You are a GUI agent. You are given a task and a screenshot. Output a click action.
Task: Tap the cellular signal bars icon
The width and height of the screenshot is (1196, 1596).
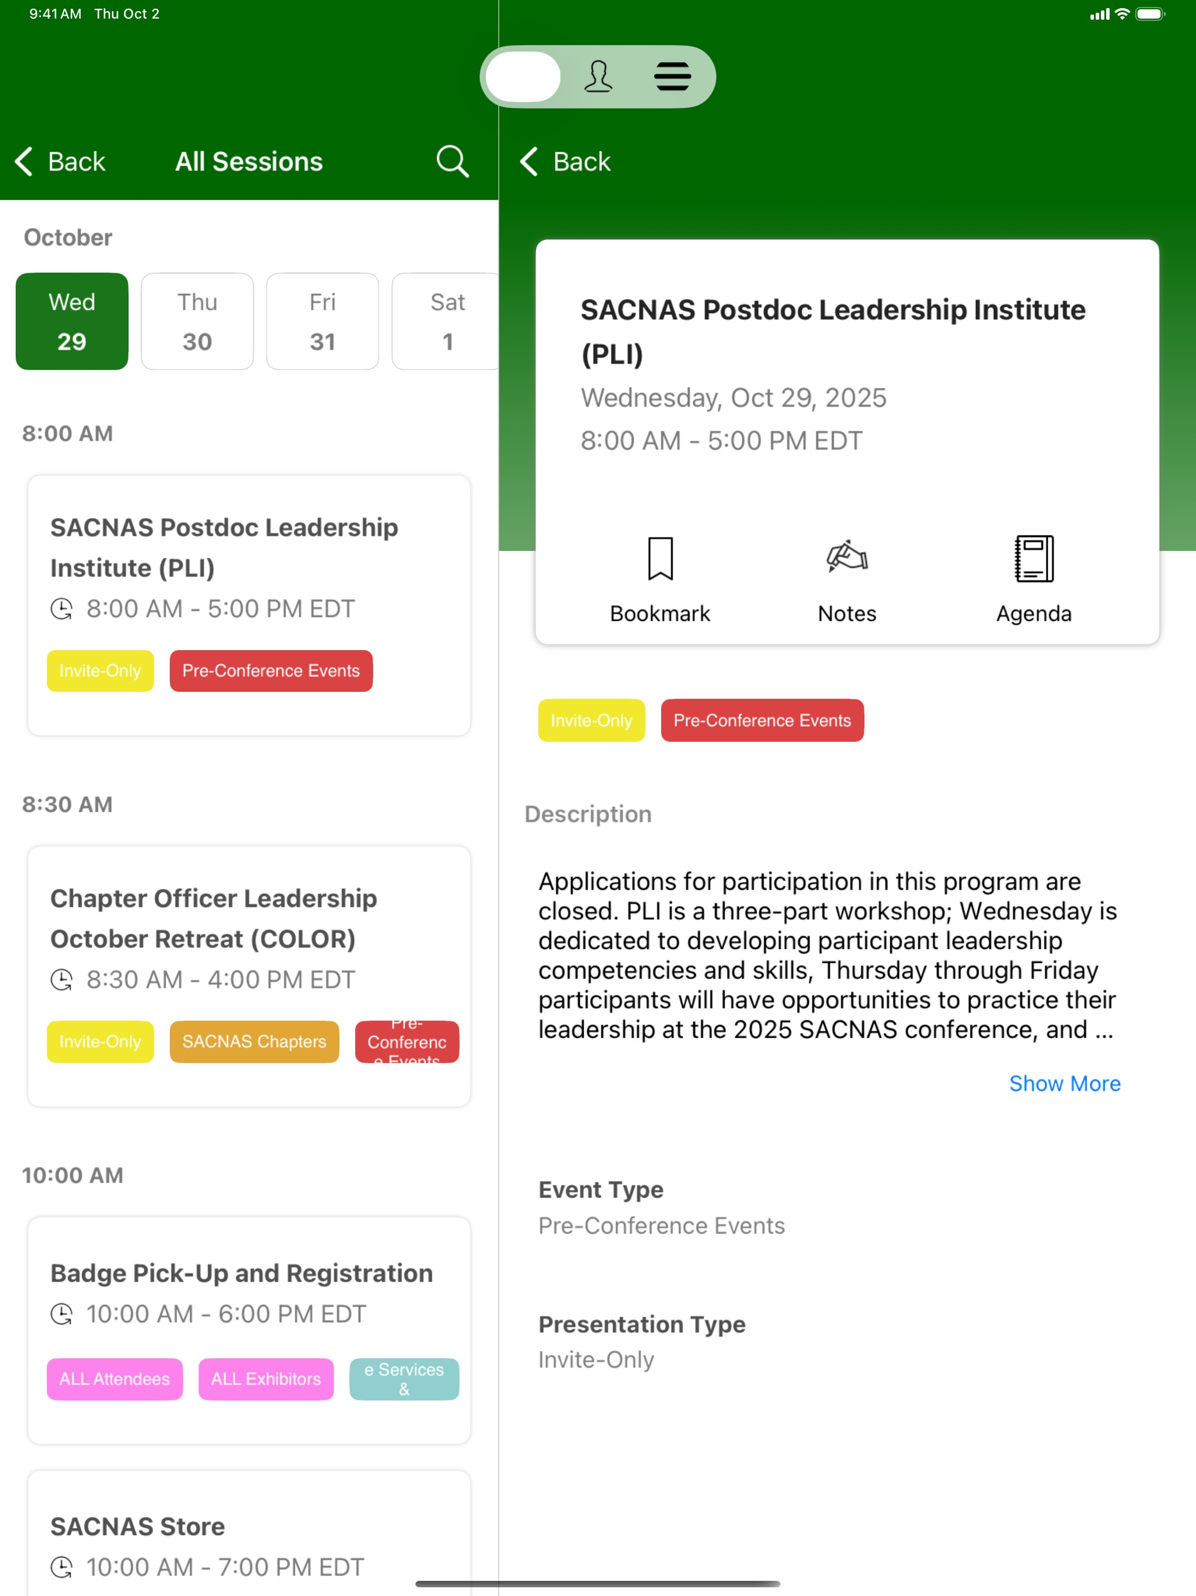(1099, 15)
